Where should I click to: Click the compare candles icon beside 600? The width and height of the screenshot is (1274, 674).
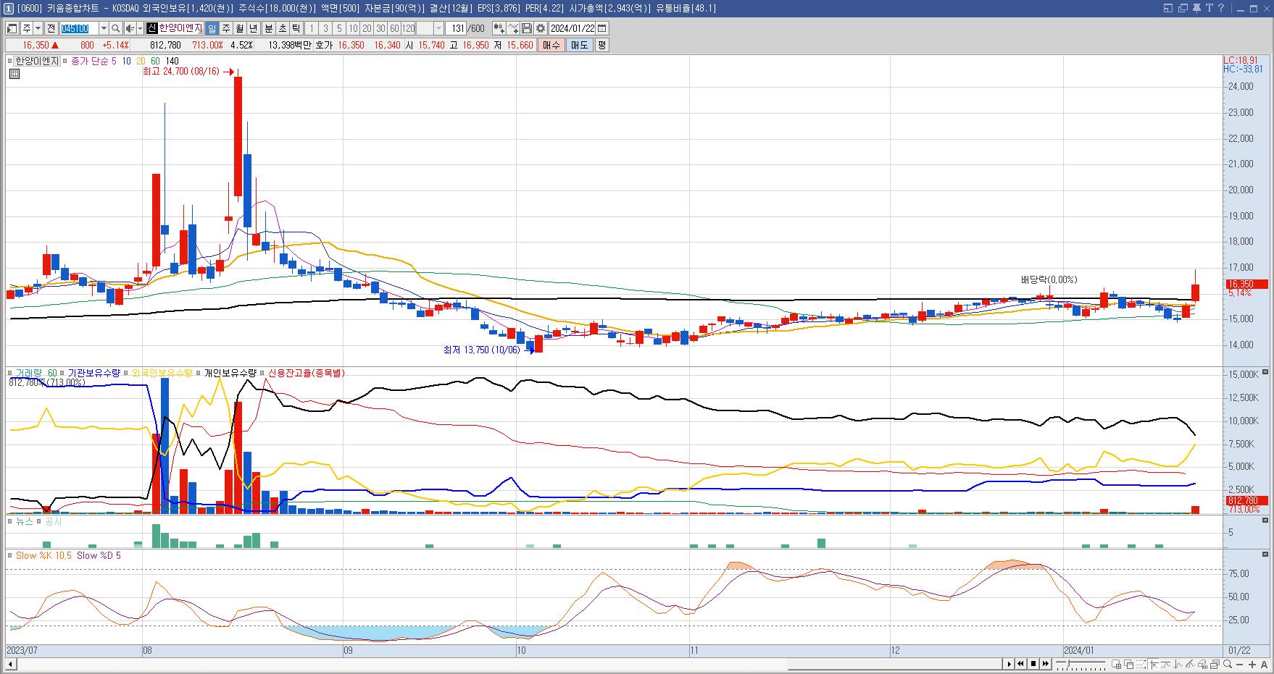498,28
